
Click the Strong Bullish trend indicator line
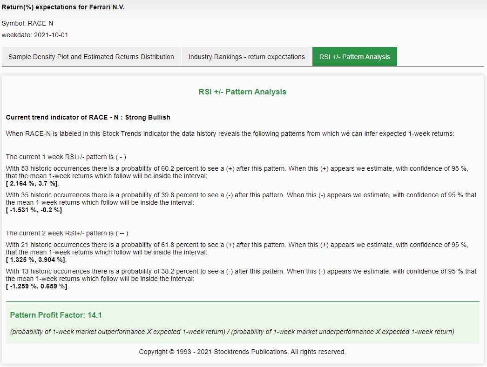point(88,117)
